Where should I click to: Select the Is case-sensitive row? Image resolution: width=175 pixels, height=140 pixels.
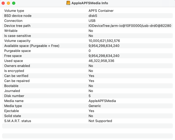point(87,36)
